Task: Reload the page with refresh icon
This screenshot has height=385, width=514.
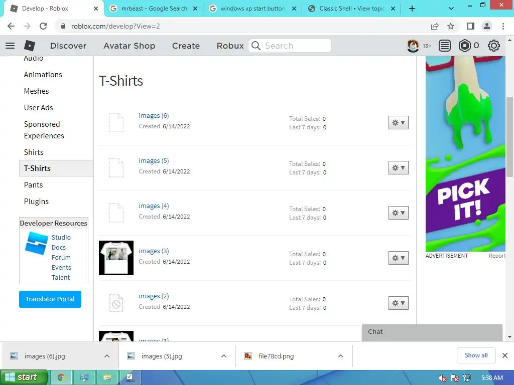Action: pyautogui.click(x=43, y=26)
